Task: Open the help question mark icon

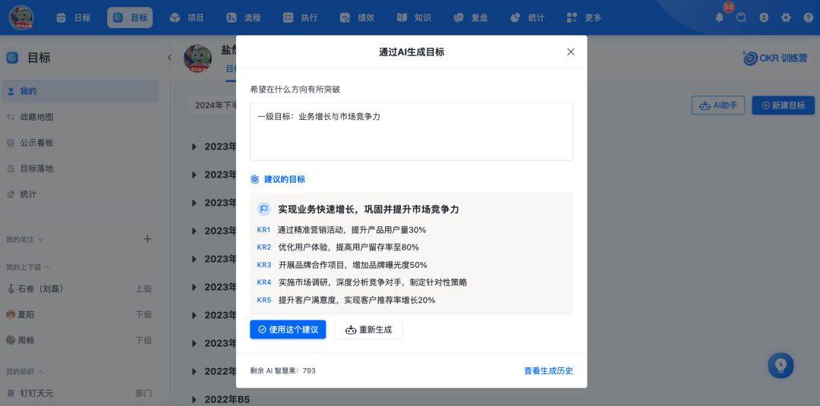Action: point(809,17)
